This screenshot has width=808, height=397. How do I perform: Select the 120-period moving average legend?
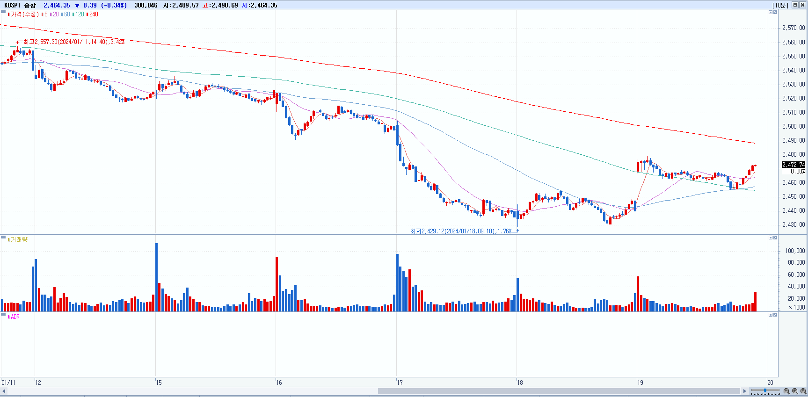tap(79, 14)
